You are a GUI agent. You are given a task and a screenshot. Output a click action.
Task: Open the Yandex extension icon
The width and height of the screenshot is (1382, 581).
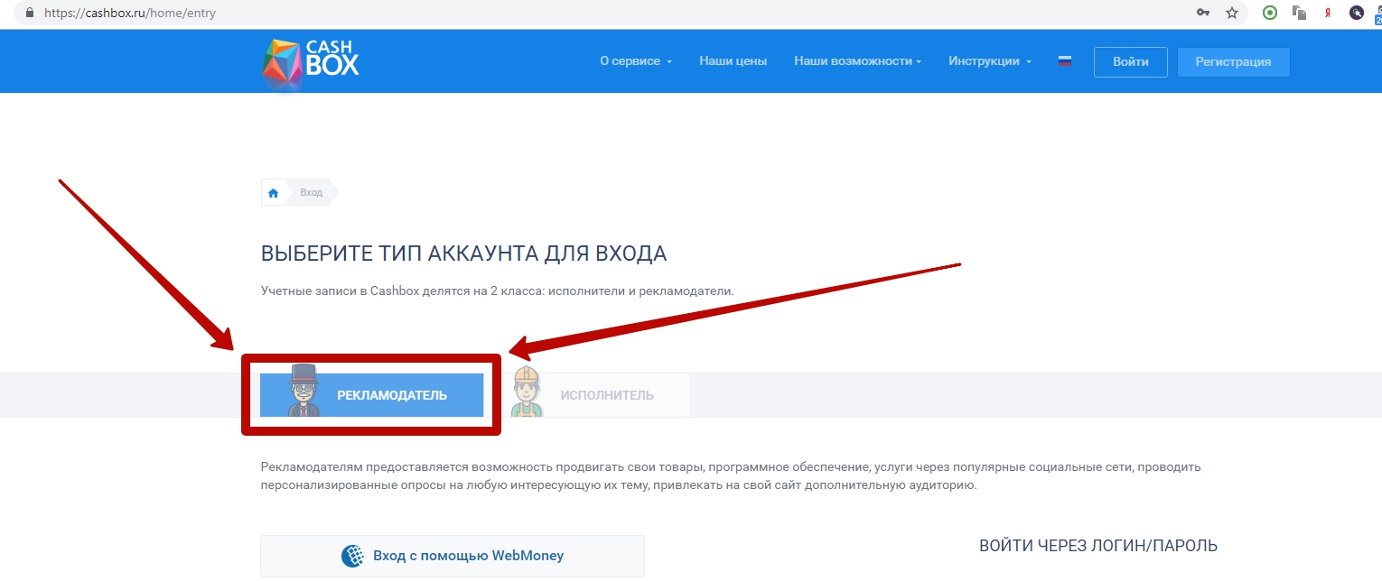click(x=1328, y=13)
